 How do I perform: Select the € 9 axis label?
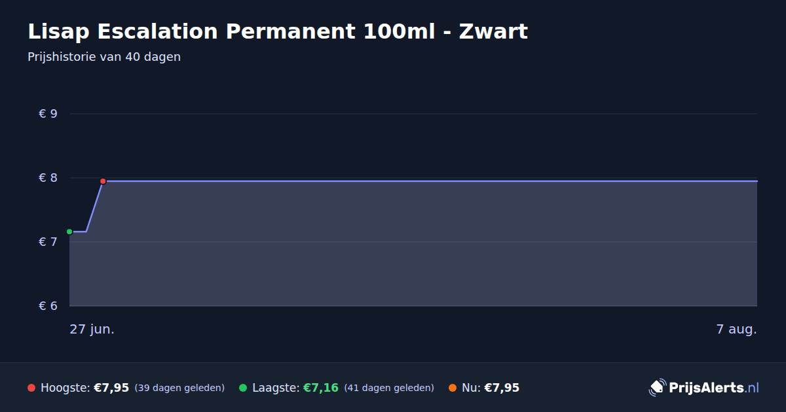[x=48, y=114]
